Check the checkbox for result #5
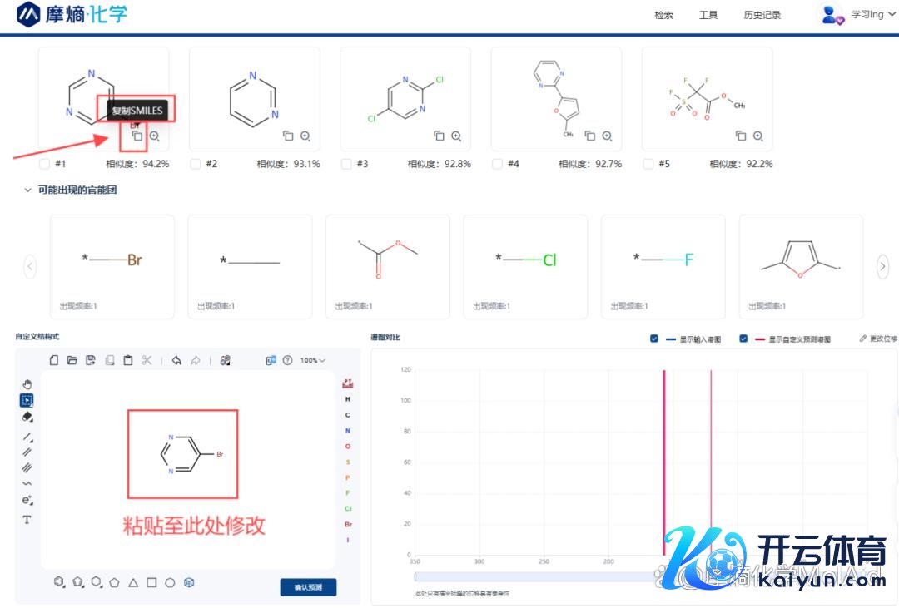The image size is (899, 608). coord(648,164)
